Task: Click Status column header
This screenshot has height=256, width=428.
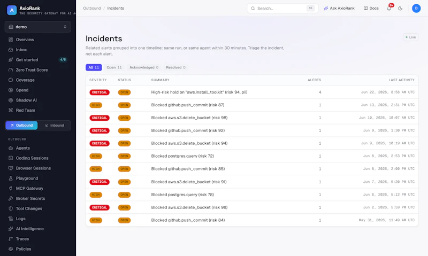Action: [125, 80]
